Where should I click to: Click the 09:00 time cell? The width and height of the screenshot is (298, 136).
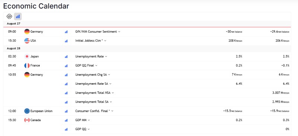click(x=12, y=32)
